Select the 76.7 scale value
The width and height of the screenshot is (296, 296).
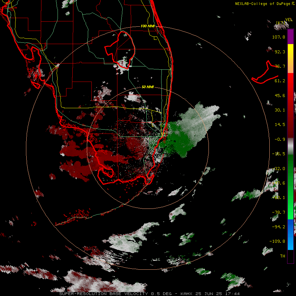280,66
